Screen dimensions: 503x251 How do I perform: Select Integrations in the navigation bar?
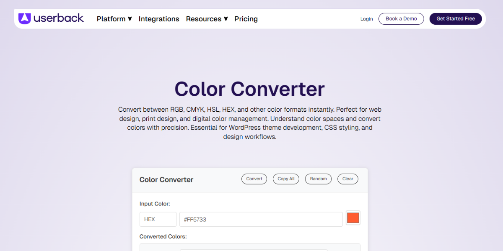coord(159,19)
